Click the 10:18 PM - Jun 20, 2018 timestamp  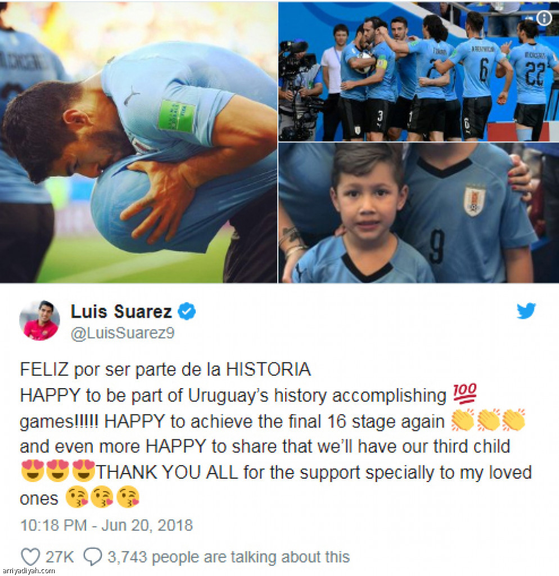(106, 525)
